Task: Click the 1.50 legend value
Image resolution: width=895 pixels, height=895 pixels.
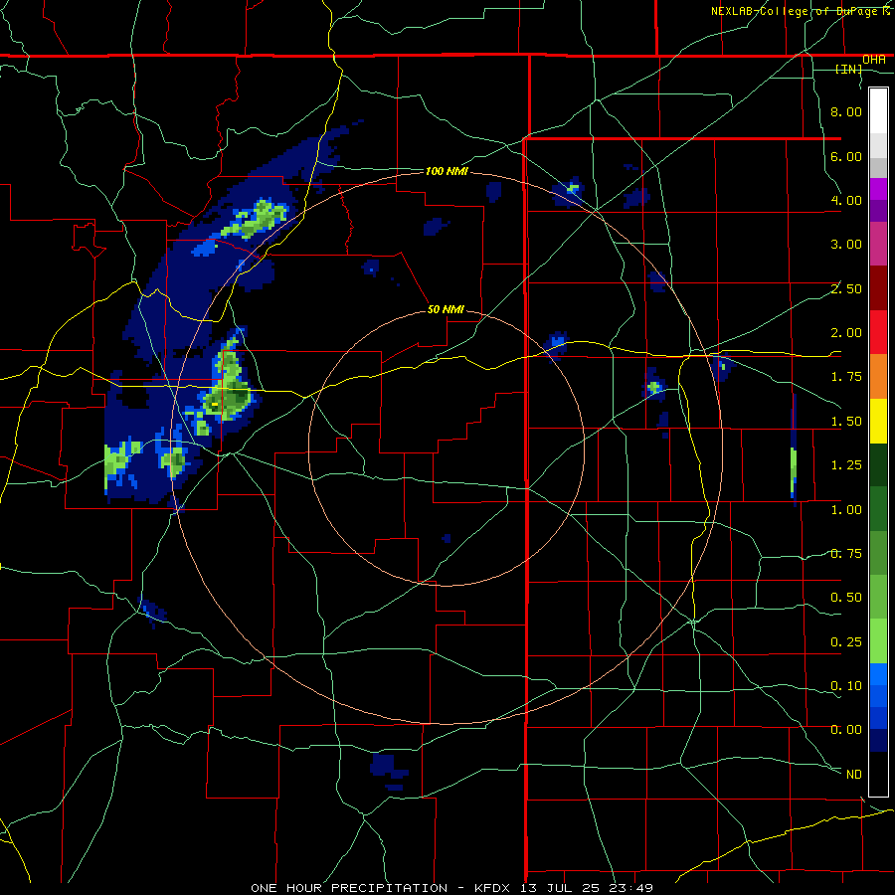Action: (x=846, y=422)
